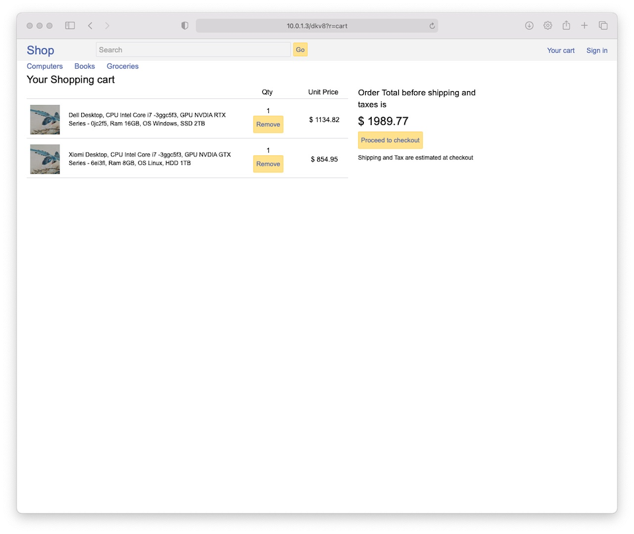634x534 pixels.
Task: Focus the Search input field
Action: tap(193, 50)
